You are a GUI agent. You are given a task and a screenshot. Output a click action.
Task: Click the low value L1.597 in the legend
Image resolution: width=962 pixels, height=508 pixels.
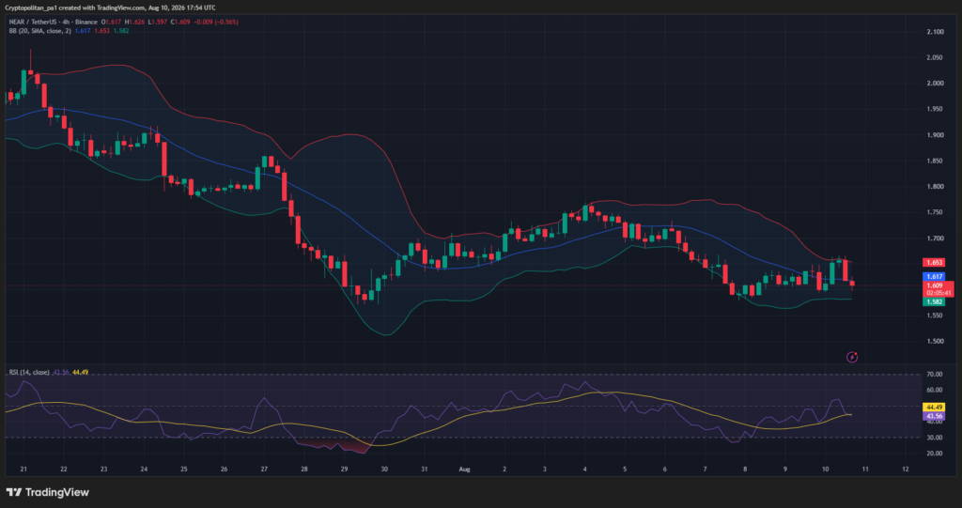pos(157,23)
